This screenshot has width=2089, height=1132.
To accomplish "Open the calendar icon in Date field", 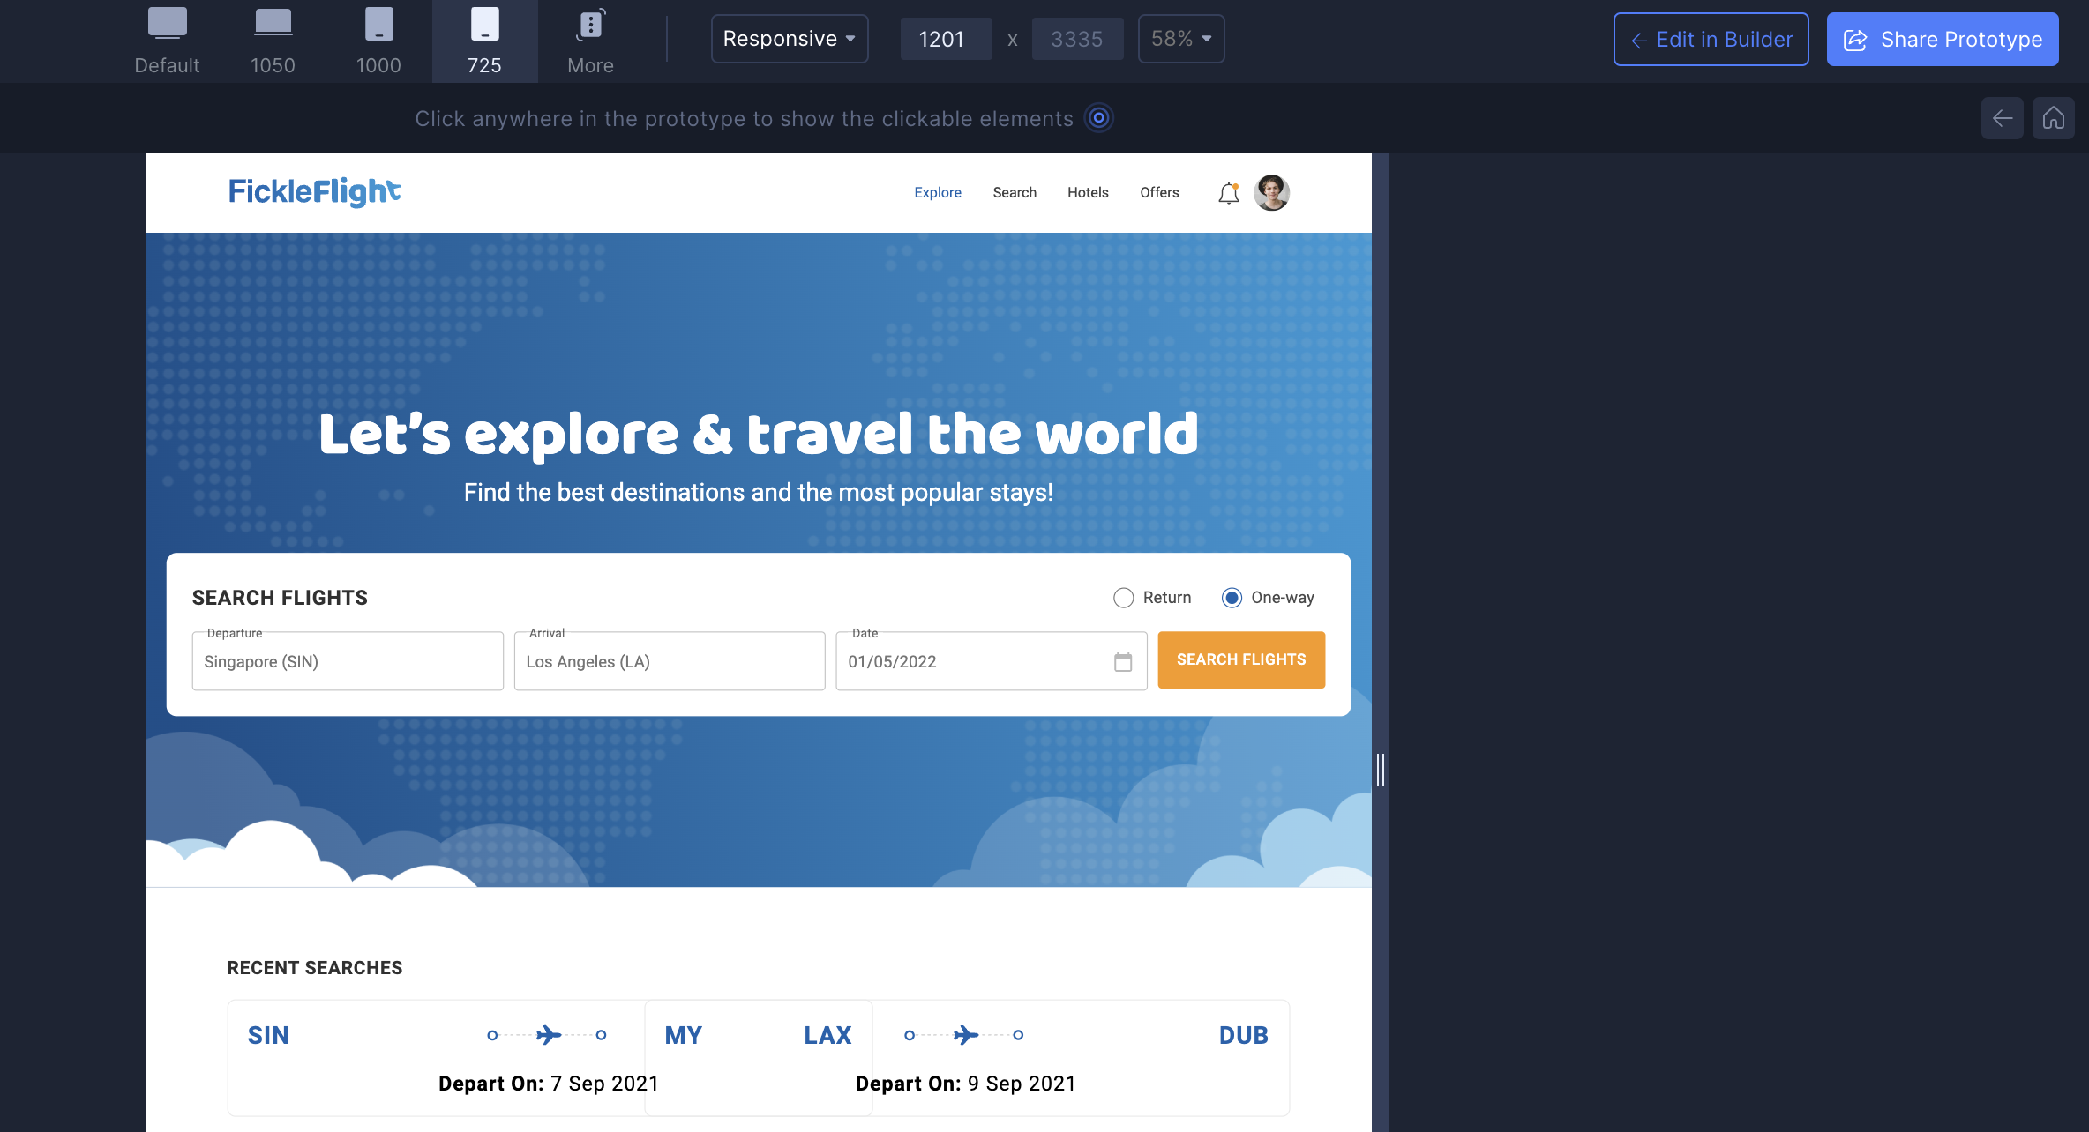I will (x=1123, y=662).
